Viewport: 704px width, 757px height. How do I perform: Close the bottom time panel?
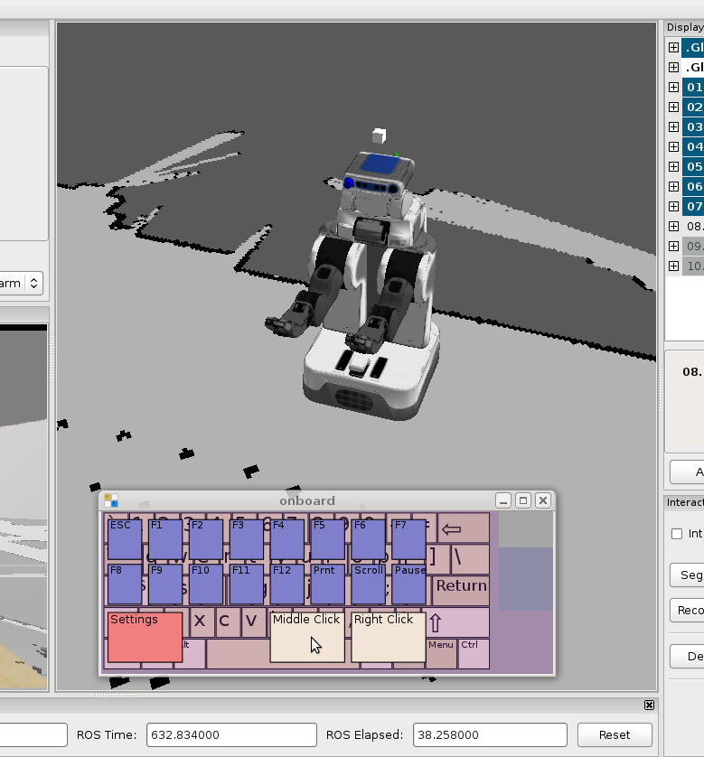pyautogui.click(x=649, y=705)
